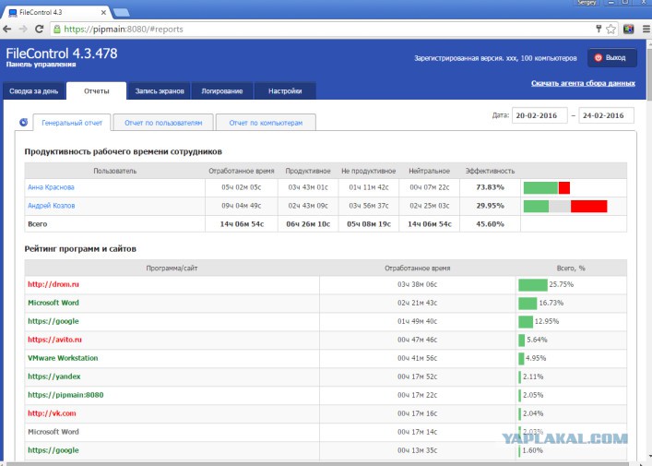652x466 pixels.
Task: Click the Выход logout button
Action: tap(612, 58)
